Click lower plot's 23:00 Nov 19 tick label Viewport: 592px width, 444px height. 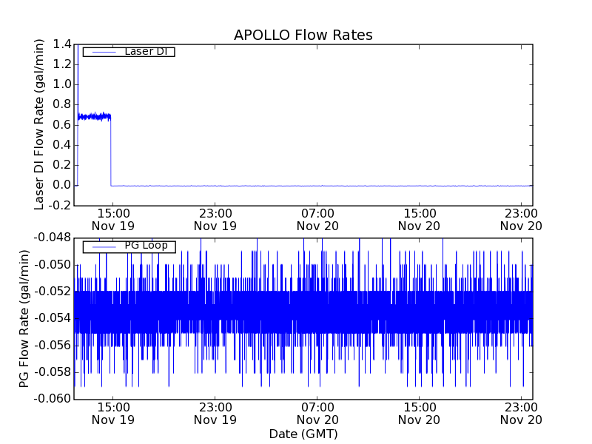click(x=215, y=413)
